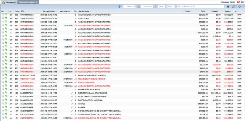
Task: Click magnifier icon for folio 31
Action: coord(3,118)
